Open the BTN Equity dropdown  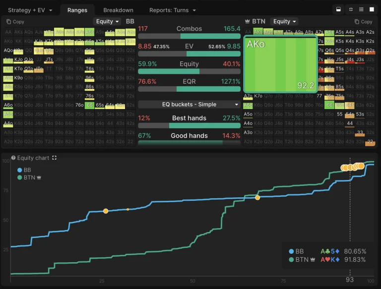point(284,21)
